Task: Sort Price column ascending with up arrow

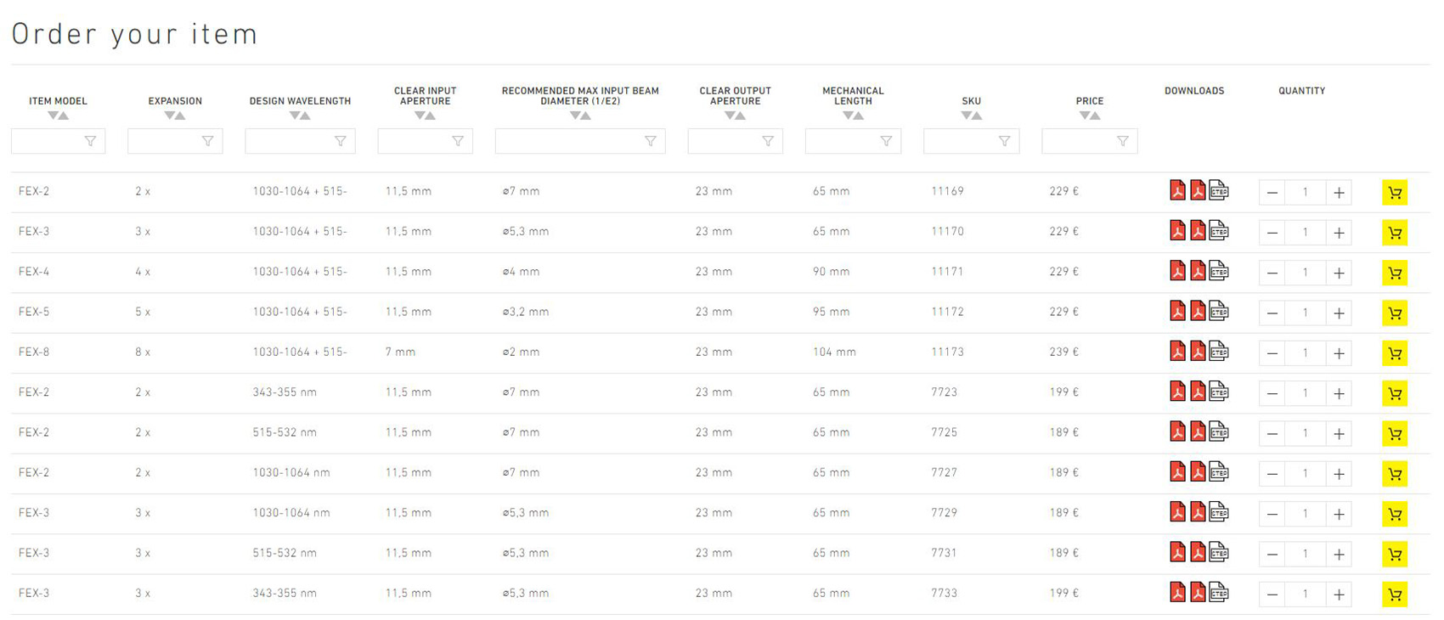Action: (x=1096, y=116)
